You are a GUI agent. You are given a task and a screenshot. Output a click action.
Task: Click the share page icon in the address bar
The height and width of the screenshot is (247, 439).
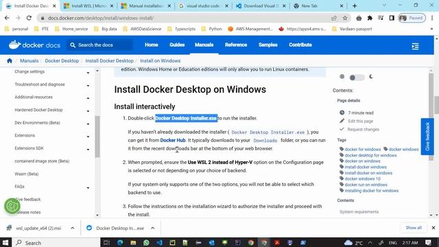click(x=334, y=19)
